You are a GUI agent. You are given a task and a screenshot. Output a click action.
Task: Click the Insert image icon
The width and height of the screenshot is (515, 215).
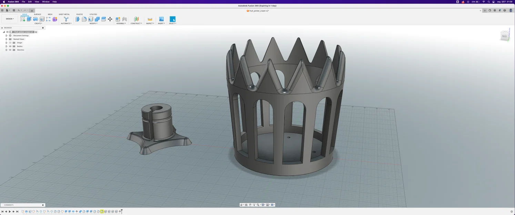click(161, 19)
